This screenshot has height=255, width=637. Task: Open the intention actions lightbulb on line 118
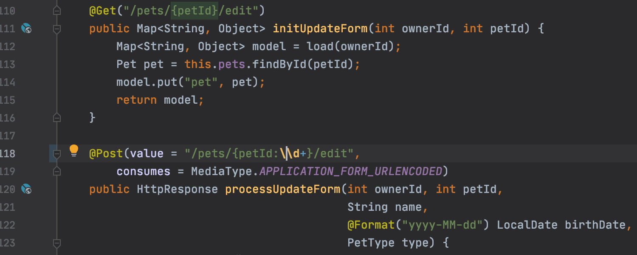tap(74, 150)
